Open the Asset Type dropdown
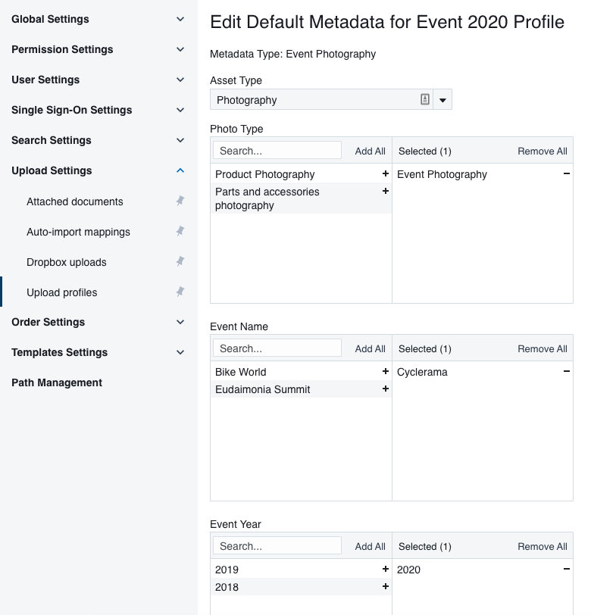591x615 pixels. pos(442,99)
